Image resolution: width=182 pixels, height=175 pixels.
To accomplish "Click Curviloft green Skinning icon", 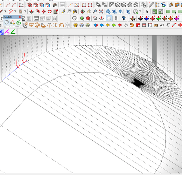I will click(x=19, y=22).
